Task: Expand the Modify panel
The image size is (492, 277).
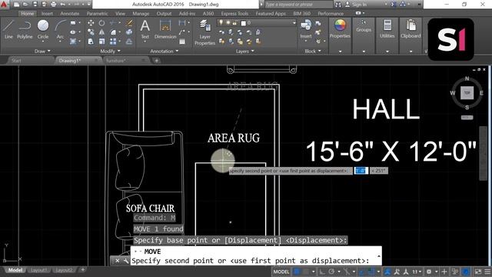Action: [110, 52]
